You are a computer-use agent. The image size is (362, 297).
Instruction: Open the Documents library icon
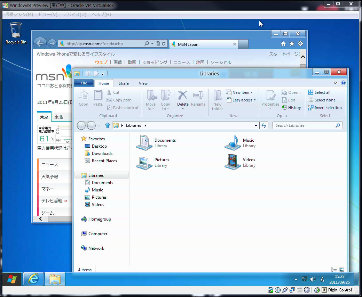[144, 143]
